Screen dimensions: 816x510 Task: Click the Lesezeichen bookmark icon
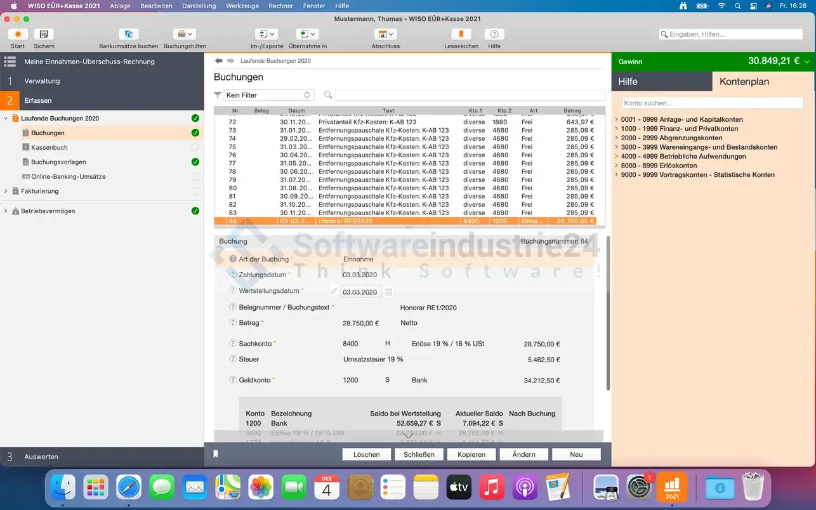[461, 34]
